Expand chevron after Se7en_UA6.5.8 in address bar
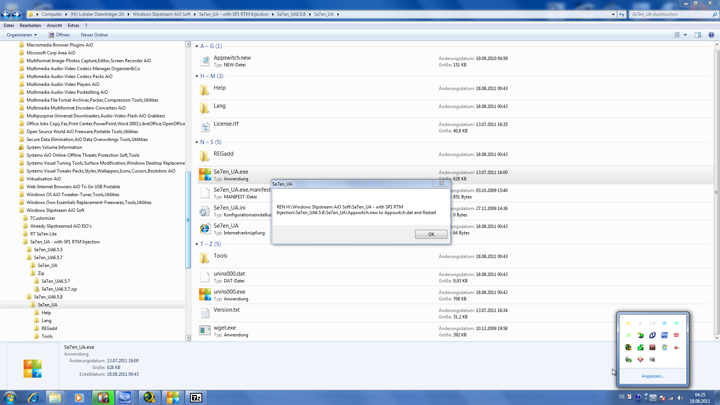This screenshot has width=720, height=405. [x=310, y=14]
